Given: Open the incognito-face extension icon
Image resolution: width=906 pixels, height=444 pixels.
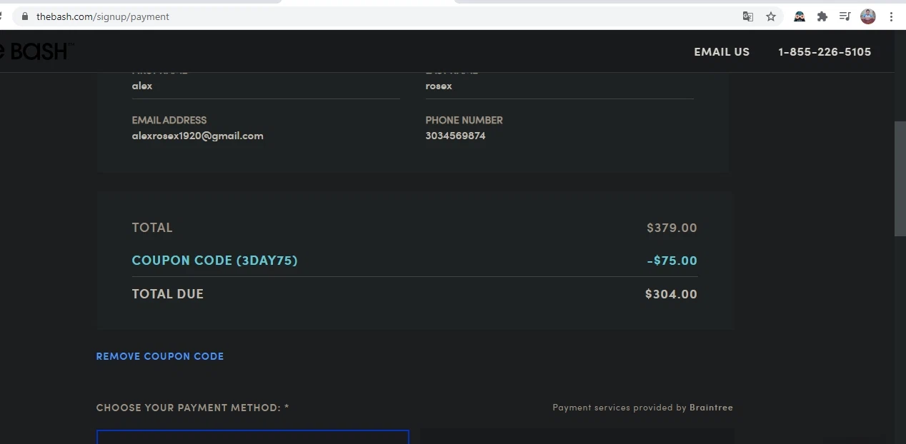Looking at the screenshot, I should [800, 16].
